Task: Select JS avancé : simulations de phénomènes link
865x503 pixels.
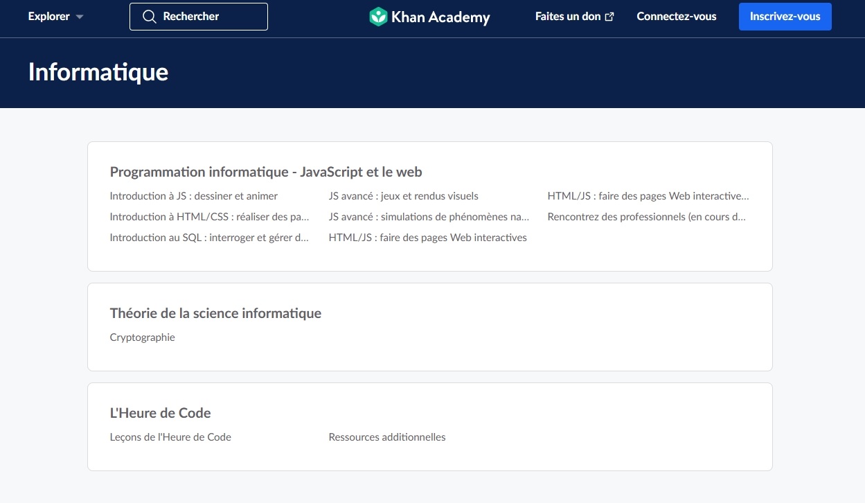Action: pyautogui.click(x=429, y=217)
